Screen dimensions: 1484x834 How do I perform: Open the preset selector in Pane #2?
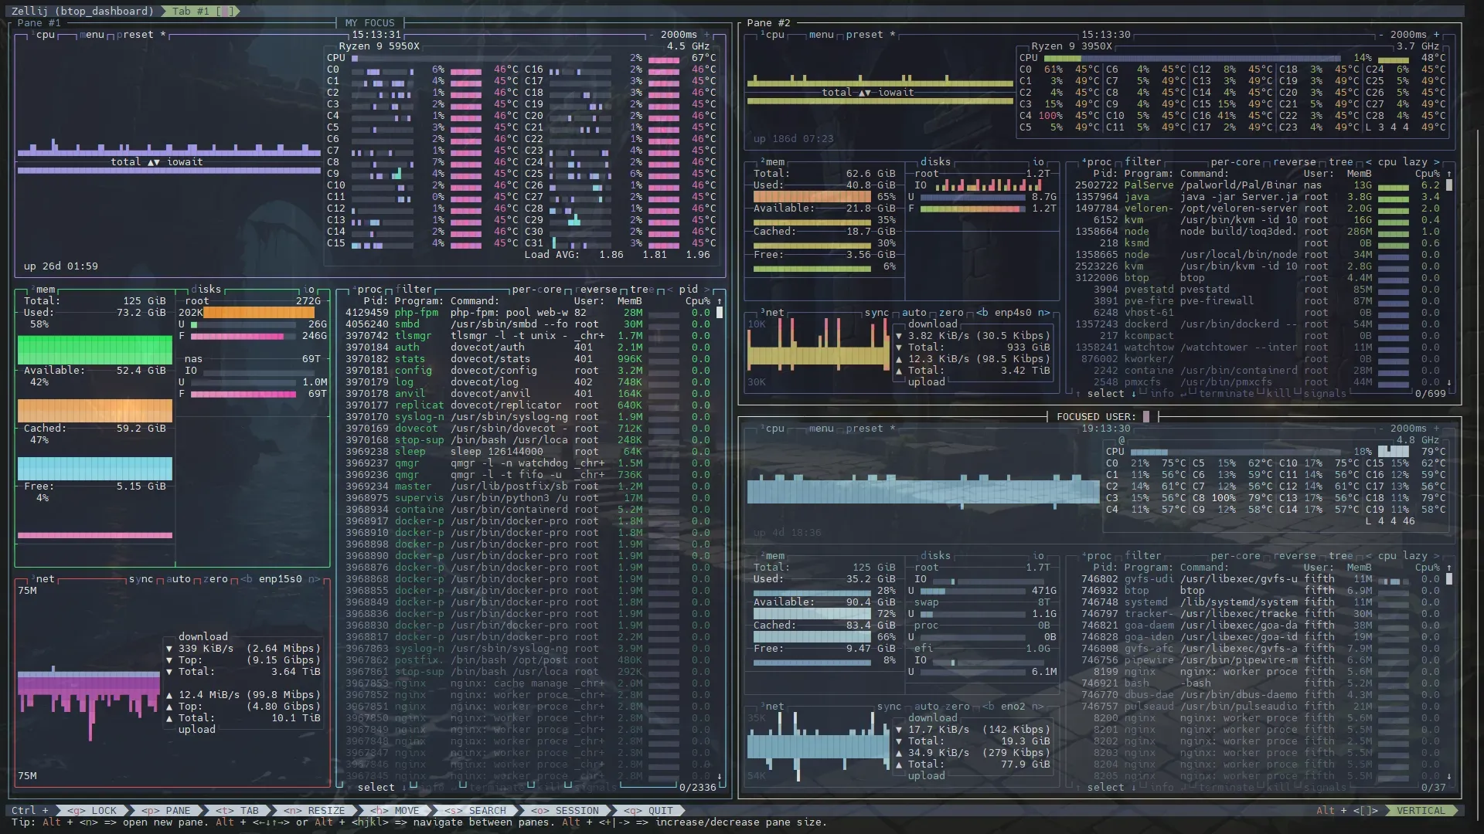tap(864, 35)
